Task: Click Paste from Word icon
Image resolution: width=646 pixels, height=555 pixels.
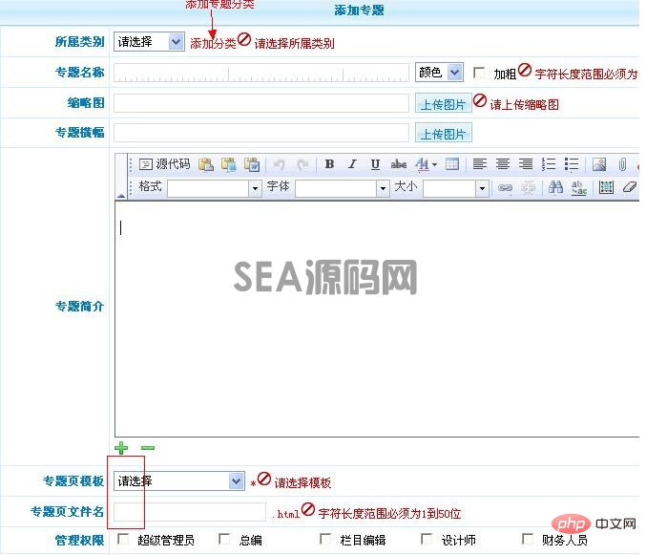Action: (252, 164)
